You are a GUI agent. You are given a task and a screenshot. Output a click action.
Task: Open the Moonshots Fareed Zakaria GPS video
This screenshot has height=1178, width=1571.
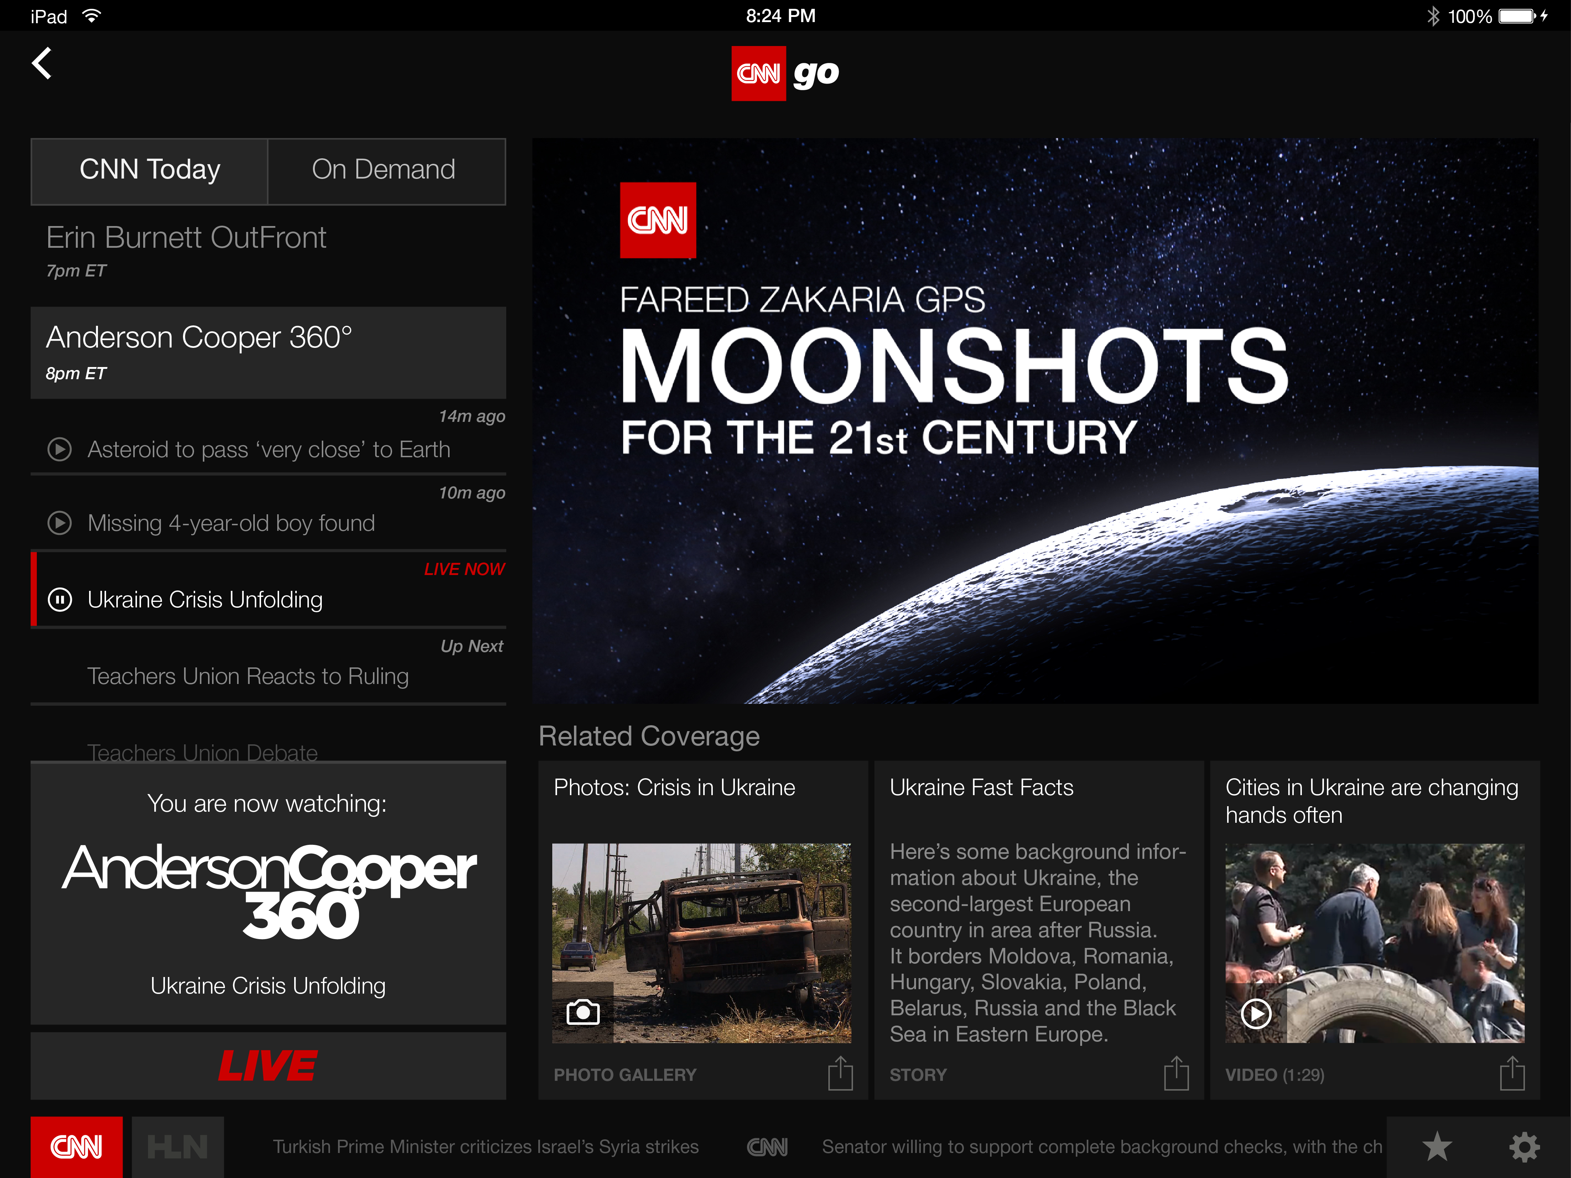pyautogui.click(x=1035, y=421)
